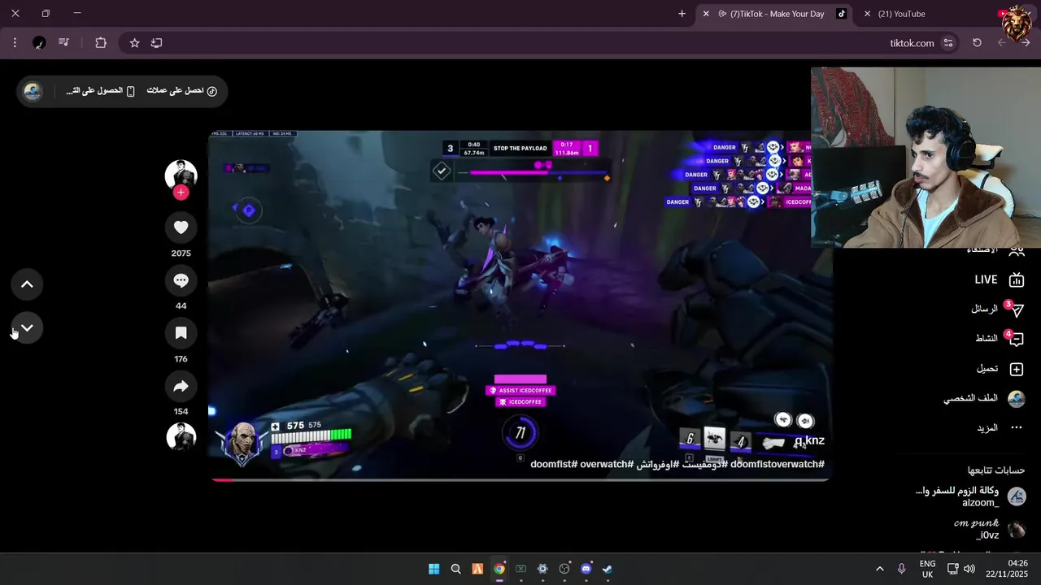Click the alzoom_ account avatar

pos(1016,496)
